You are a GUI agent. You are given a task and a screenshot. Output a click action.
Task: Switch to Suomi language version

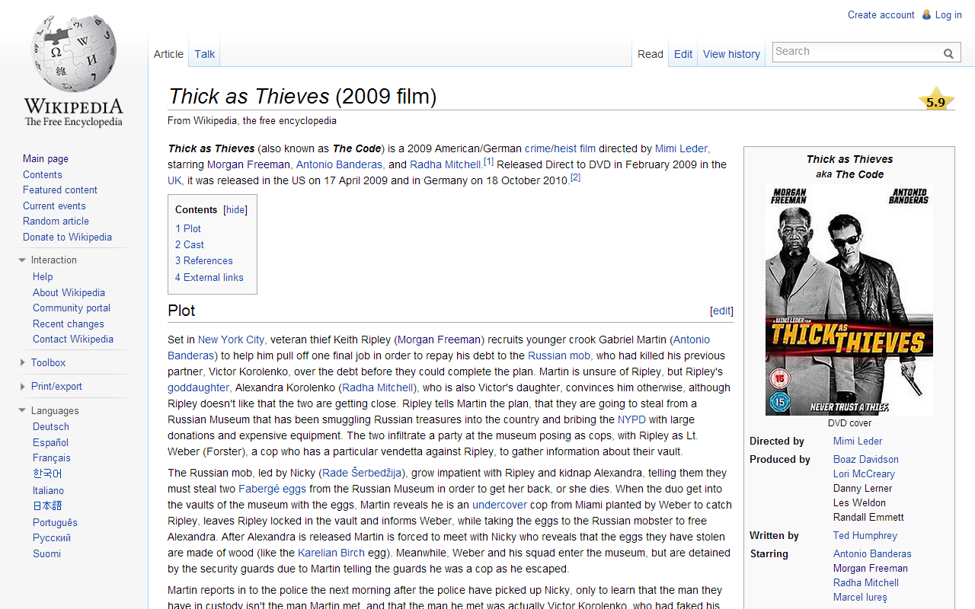point(46,554)
